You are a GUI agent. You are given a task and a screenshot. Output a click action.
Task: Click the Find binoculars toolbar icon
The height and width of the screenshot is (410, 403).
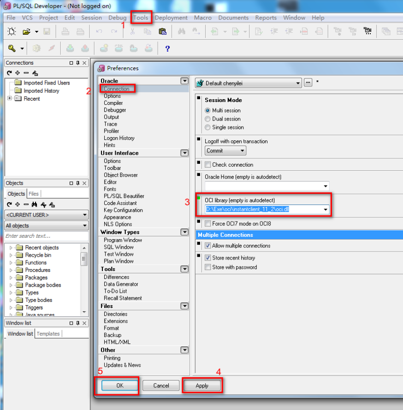click(x=182, y=32)
